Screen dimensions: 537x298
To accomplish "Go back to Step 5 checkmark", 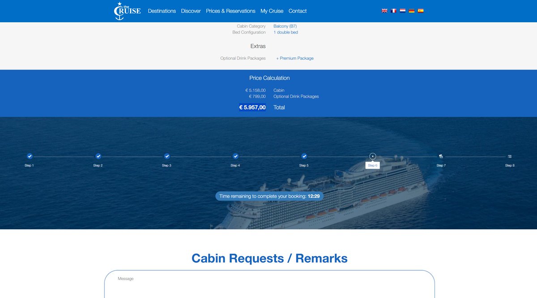I will (x=304, y=156).
